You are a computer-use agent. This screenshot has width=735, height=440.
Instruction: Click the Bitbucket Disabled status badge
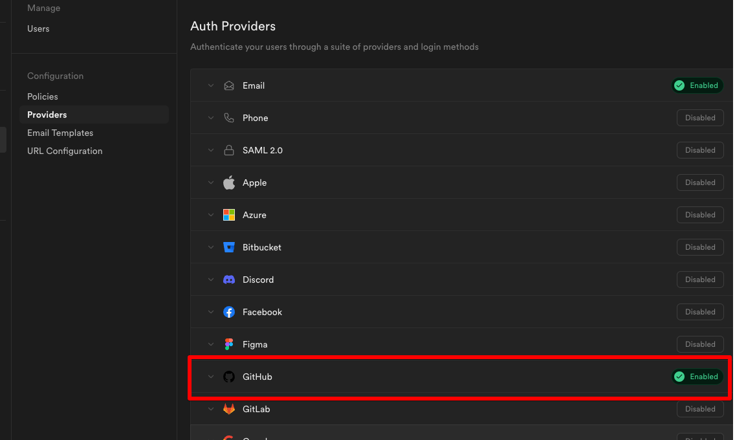(700, 247)
